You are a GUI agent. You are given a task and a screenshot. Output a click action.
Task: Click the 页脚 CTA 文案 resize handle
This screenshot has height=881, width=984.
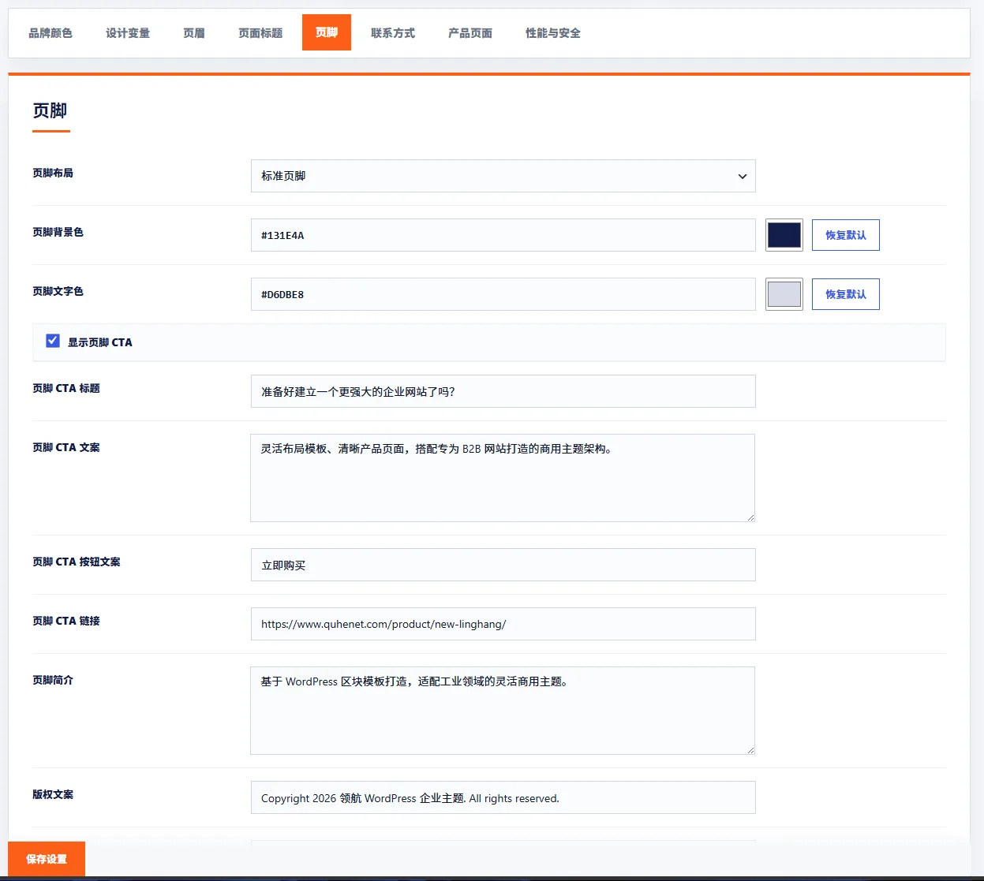[750, 517]
